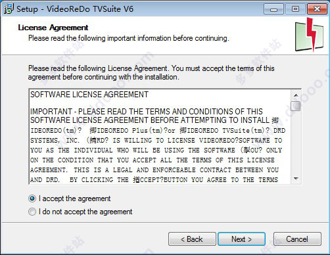The image size is (330, 255).
Task: Minimize the Setup window
Action: point(273,9)
